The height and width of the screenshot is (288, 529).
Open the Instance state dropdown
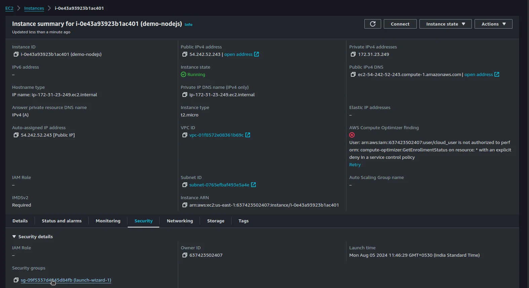coord(445,24)
